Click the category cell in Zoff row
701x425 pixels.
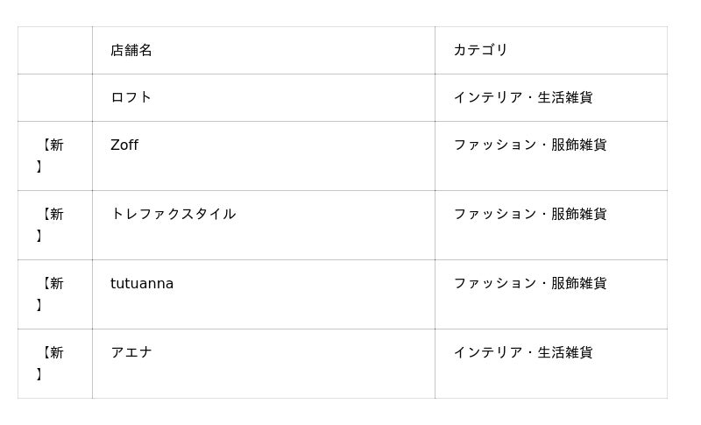(x=529, y=145)
